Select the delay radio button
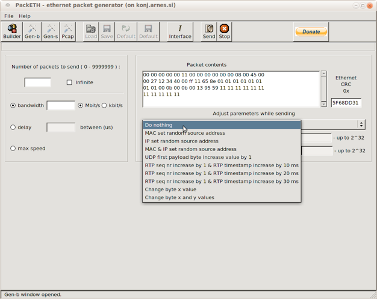Screen dimensions: 377x299 click(13, 128)
